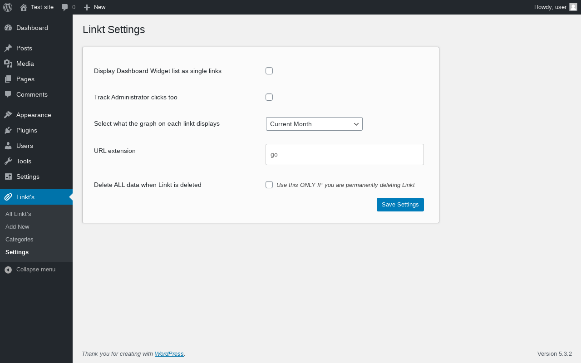The height and width of the screenshot is (363, 581).
Task: Click the Settings sliders icon in sidebar
Action: (x=8, y=177)
